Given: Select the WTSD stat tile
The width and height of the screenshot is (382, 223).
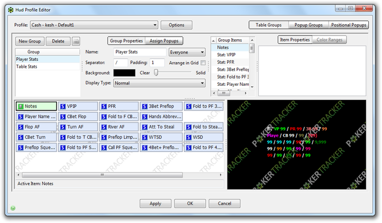Looking at the screenshot, I should coord(162,137).
